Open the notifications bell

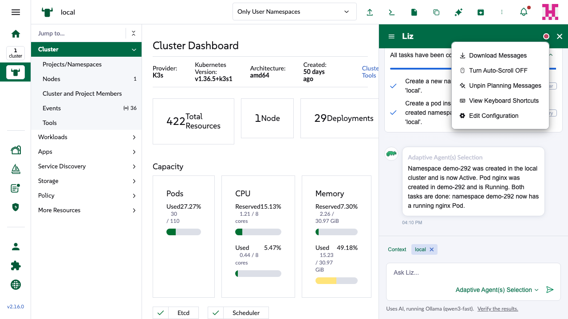(x=524, y=12)
